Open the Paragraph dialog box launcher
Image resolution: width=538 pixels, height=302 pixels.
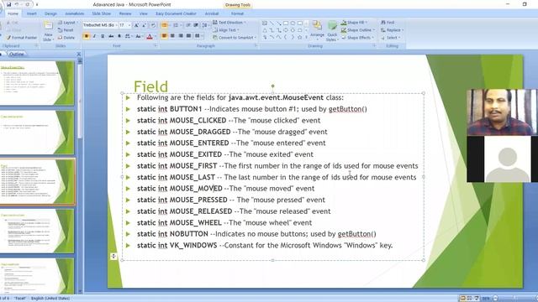click(x=256, y=45)
